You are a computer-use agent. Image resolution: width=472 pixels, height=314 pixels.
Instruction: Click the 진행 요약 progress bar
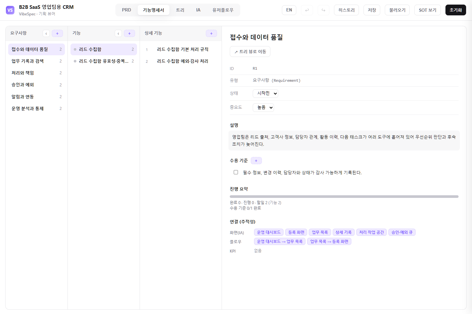click(344, 197)
